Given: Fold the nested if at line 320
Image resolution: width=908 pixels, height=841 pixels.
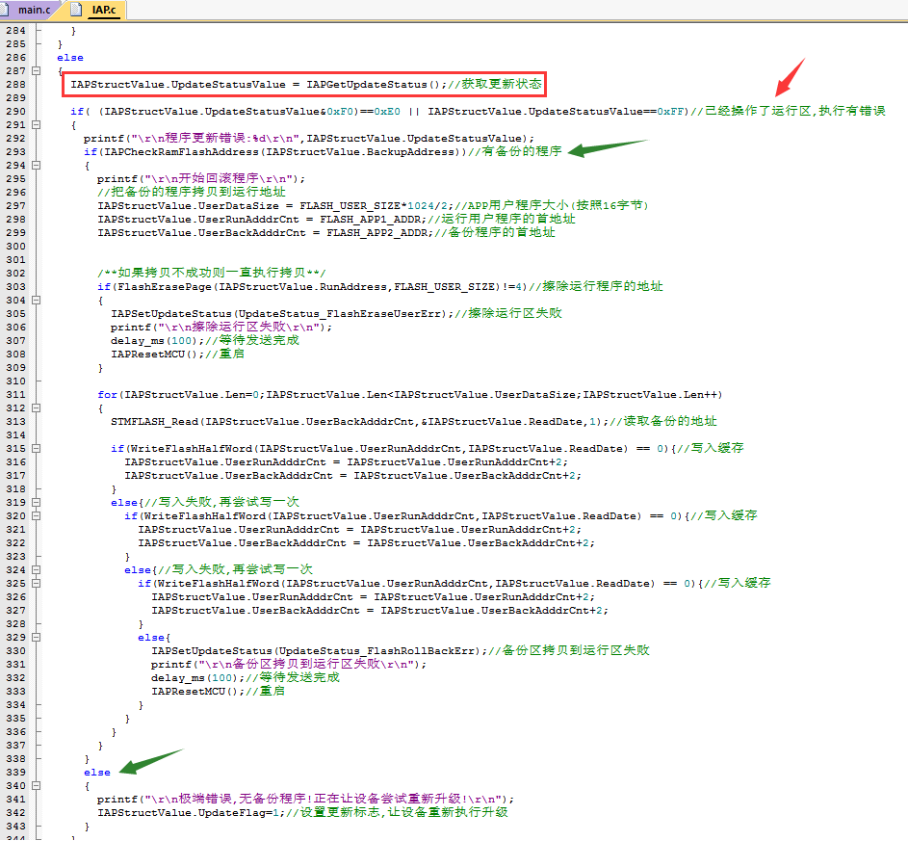Looking at the screenshot, I should pyautogui.click(x=36, y=516).
